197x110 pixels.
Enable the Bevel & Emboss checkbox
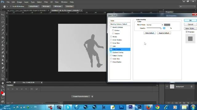(111, 27)
